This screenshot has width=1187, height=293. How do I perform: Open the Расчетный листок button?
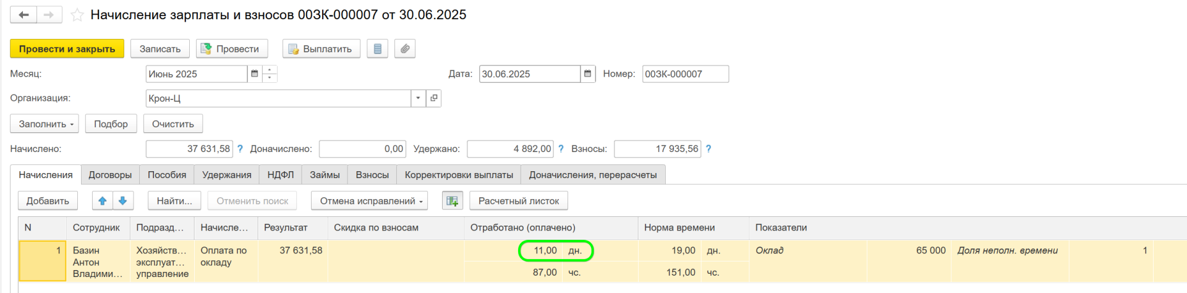tap(519, 201)
